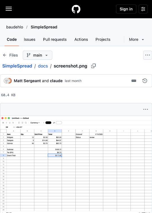Click the screenshot.png image preview

[76, 164]
